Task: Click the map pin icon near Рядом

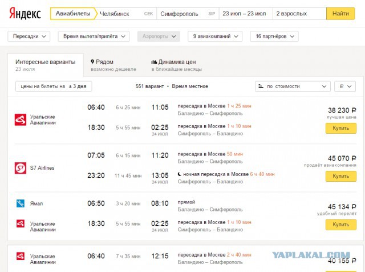Action: pos(92,62)
